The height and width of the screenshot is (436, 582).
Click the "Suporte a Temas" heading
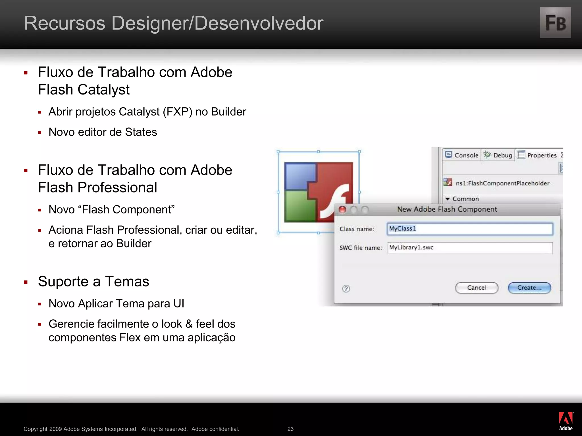tap(93, 282)
